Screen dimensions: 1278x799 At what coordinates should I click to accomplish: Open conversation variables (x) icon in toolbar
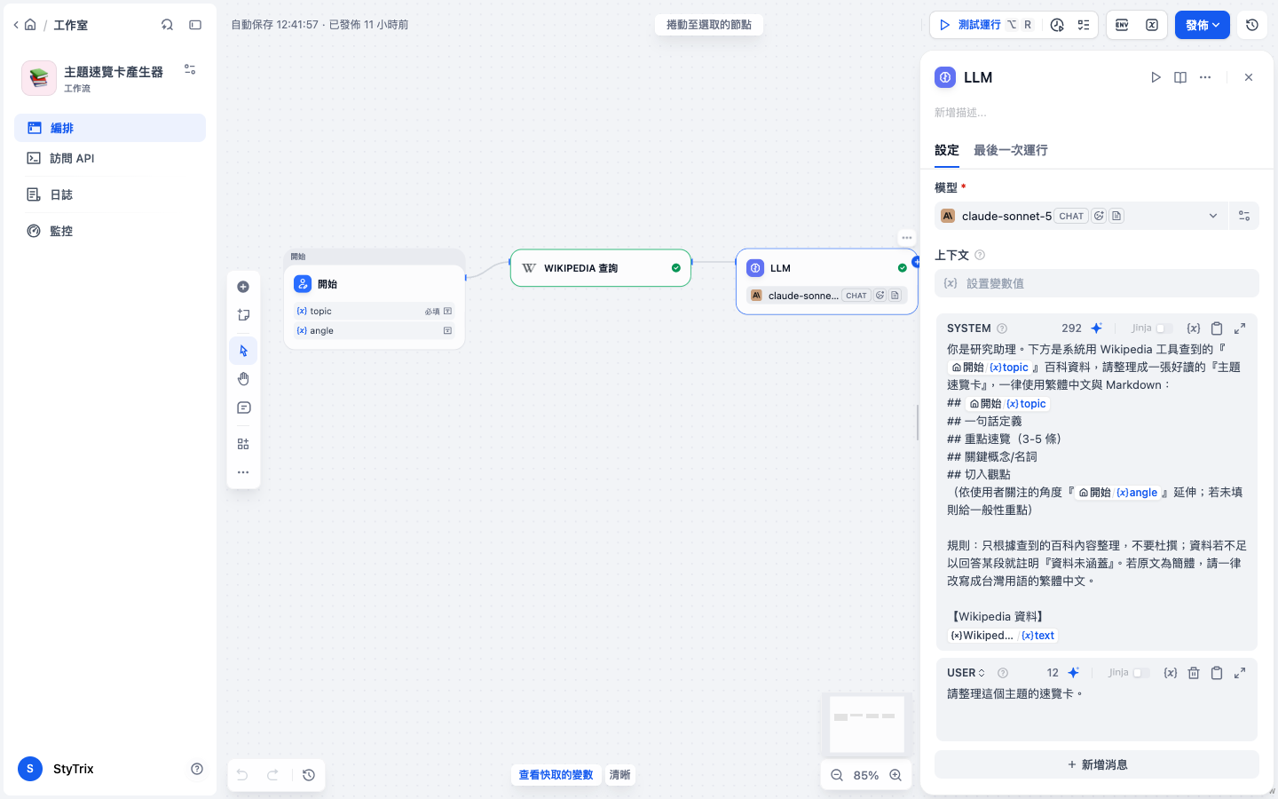tap(1152, 25)
